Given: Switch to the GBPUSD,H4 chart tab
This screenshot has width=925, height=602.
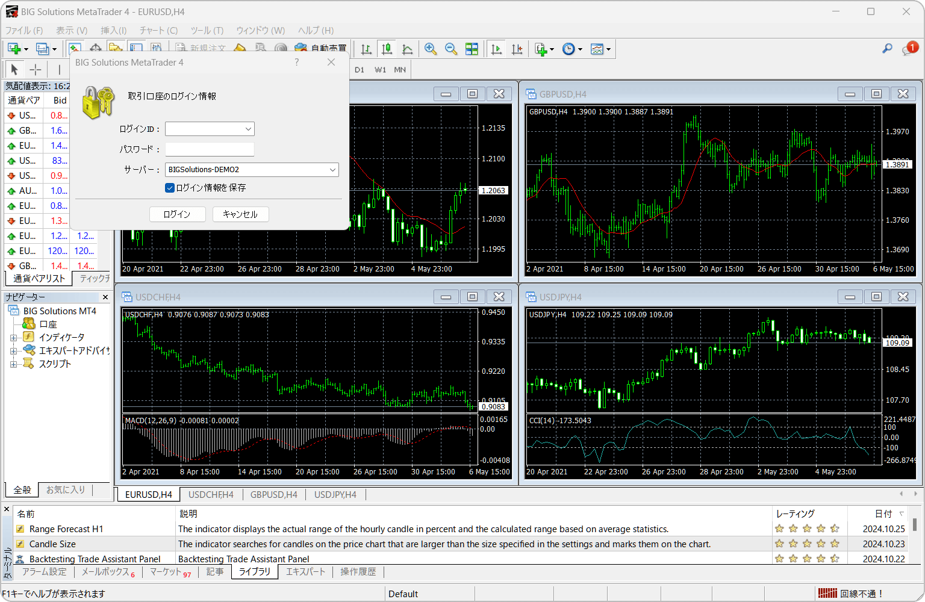Looking at the screenshot, I should (x=274, y=495).
